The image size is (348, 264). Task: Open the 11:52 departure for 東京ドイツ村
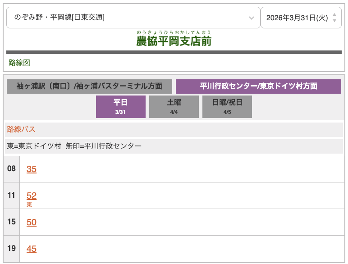click(32, 196)
